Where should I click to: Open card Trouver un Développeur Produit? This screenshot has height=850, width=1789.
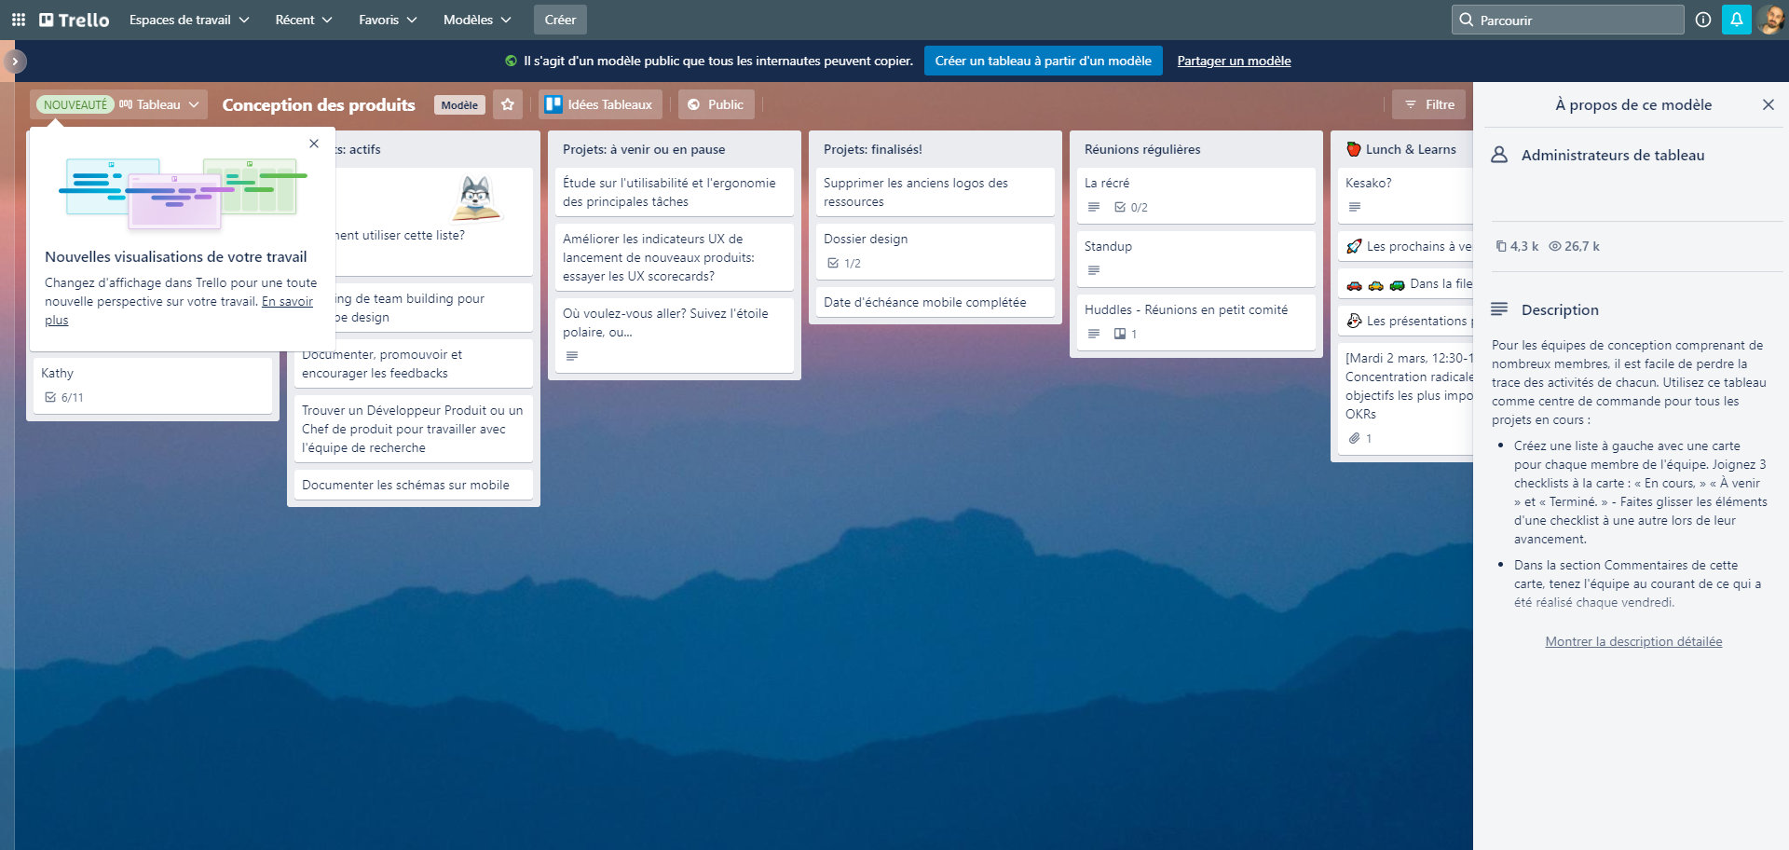pyautogui.click(x=414, y=429)
